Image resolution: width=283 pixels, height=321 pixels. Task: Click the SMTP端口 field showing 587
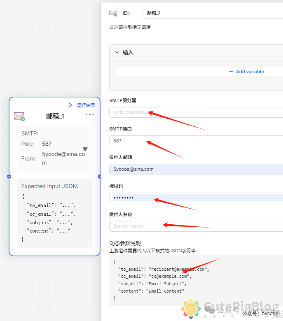(x=196, y=141)
